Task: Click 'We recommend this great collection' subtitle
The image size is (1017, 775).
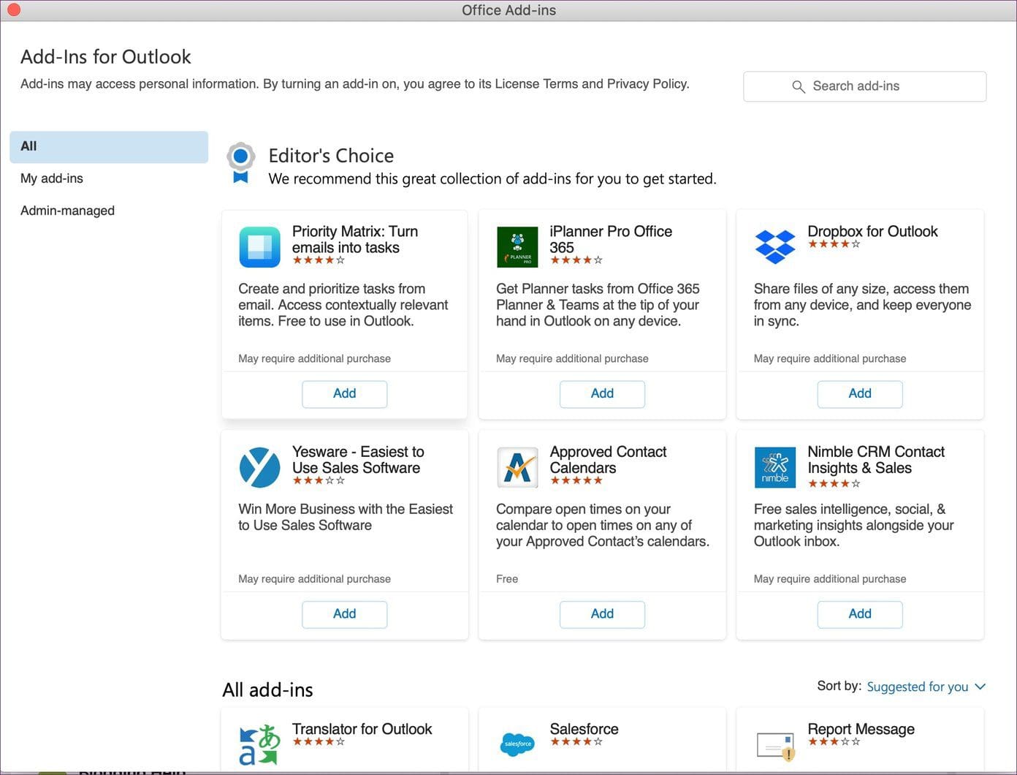Action: pos(492,179)
